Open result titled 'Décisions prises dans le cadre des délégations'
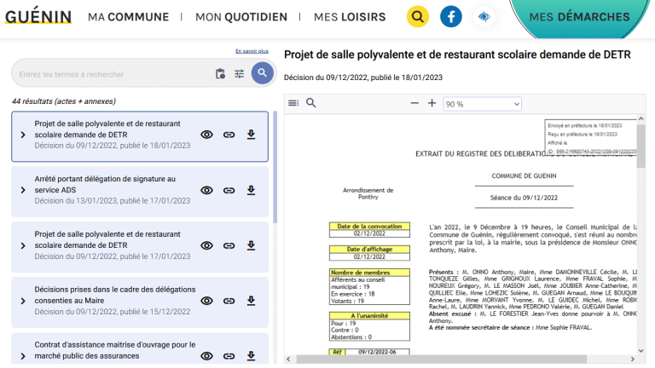The width and height of the screenshot is (655, 368). click(115, 295)
